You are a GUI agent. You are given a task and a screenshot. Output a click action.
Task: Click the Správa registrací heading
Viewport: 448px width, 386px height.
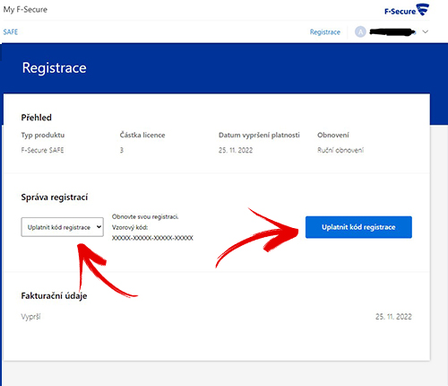point(55,197)
